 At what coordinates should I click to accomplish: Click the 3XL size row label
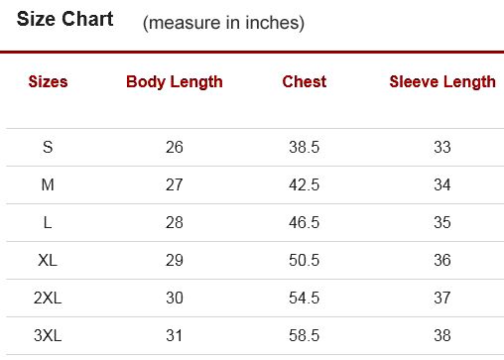click(48, 335)
